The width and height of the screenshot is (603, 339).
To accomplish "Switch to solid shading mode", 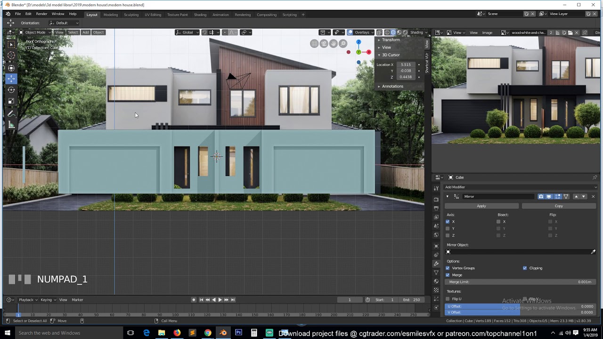I will (x=393, y=32).
